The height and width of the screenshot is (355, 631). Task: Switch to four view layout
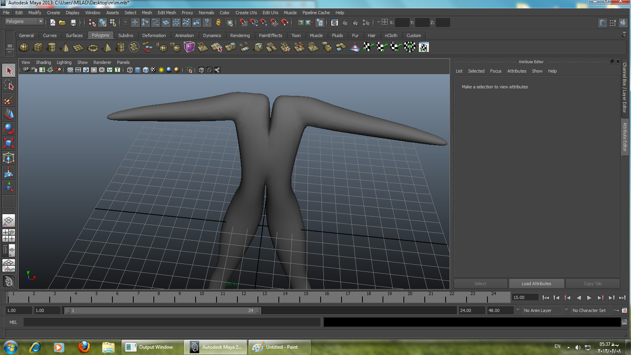tap(9, 235)
